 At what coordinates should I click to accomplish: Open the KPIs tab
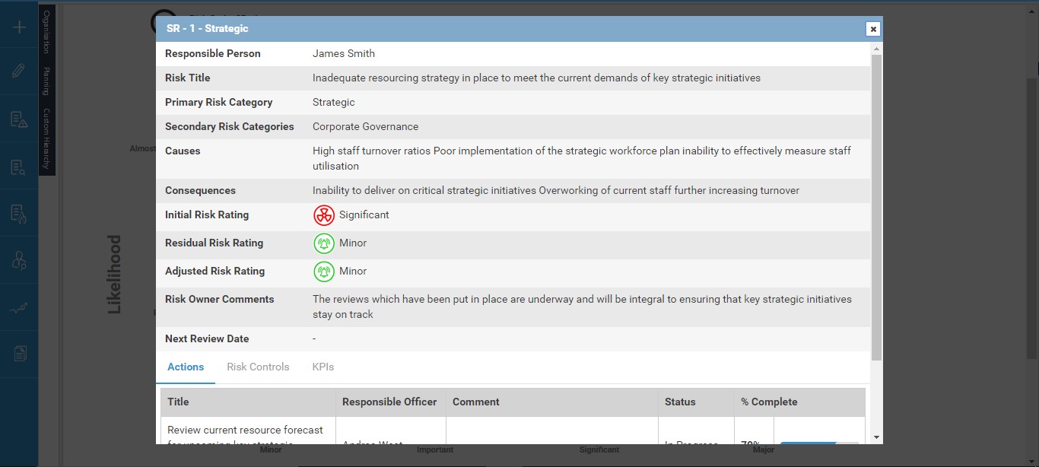(323, 367)
